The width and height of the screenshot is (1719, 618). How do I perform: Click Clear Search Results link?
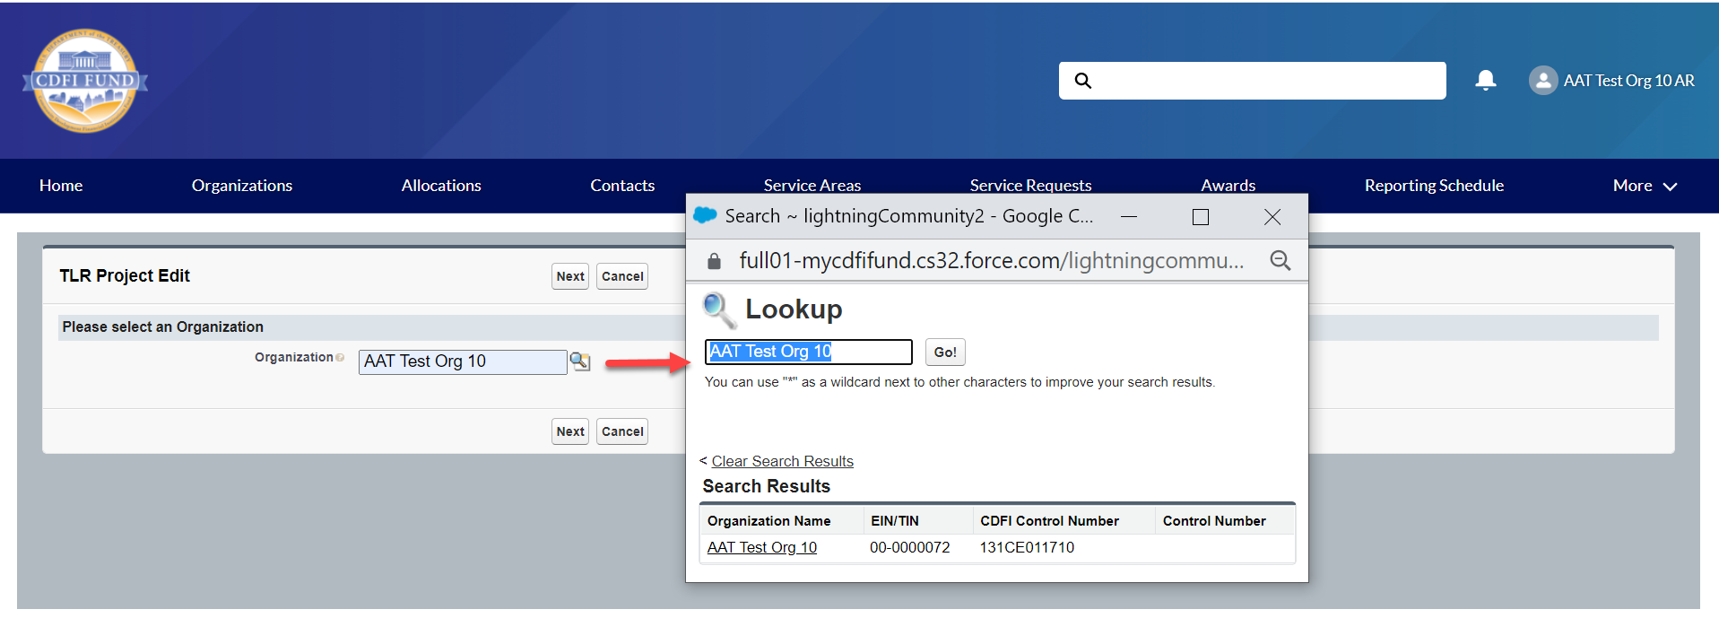[x=782, y=461]
